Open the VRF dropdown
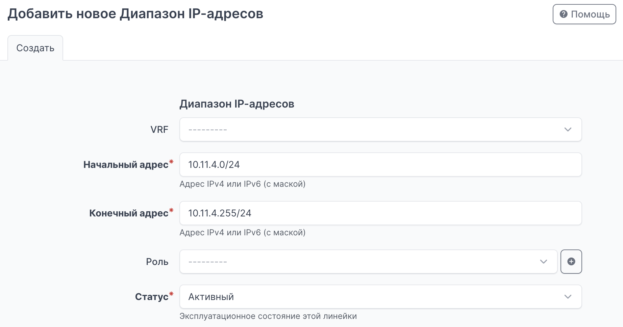 [372, 129]
